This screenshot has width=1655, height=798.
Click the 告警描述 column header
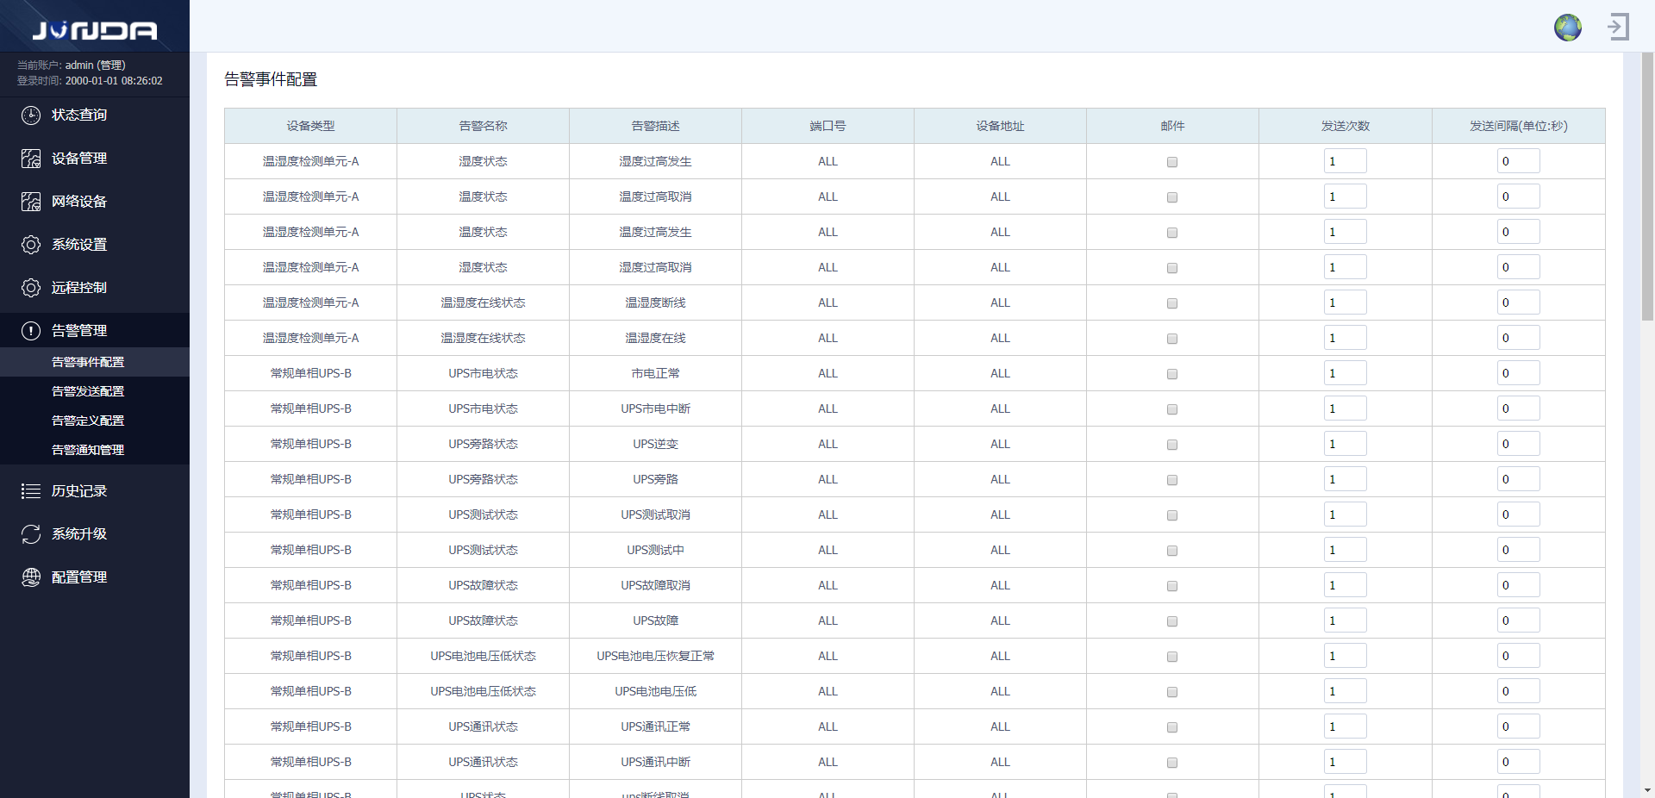tap(655, 126)
